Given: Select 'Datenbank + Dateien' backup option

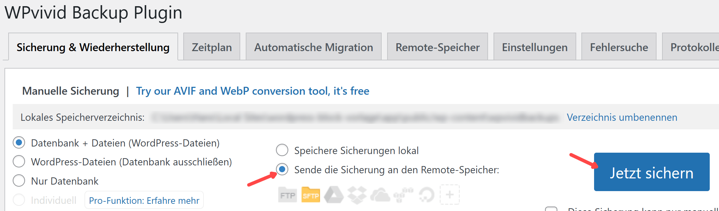Looking at the screenshot, I should [x=19, y=143].
